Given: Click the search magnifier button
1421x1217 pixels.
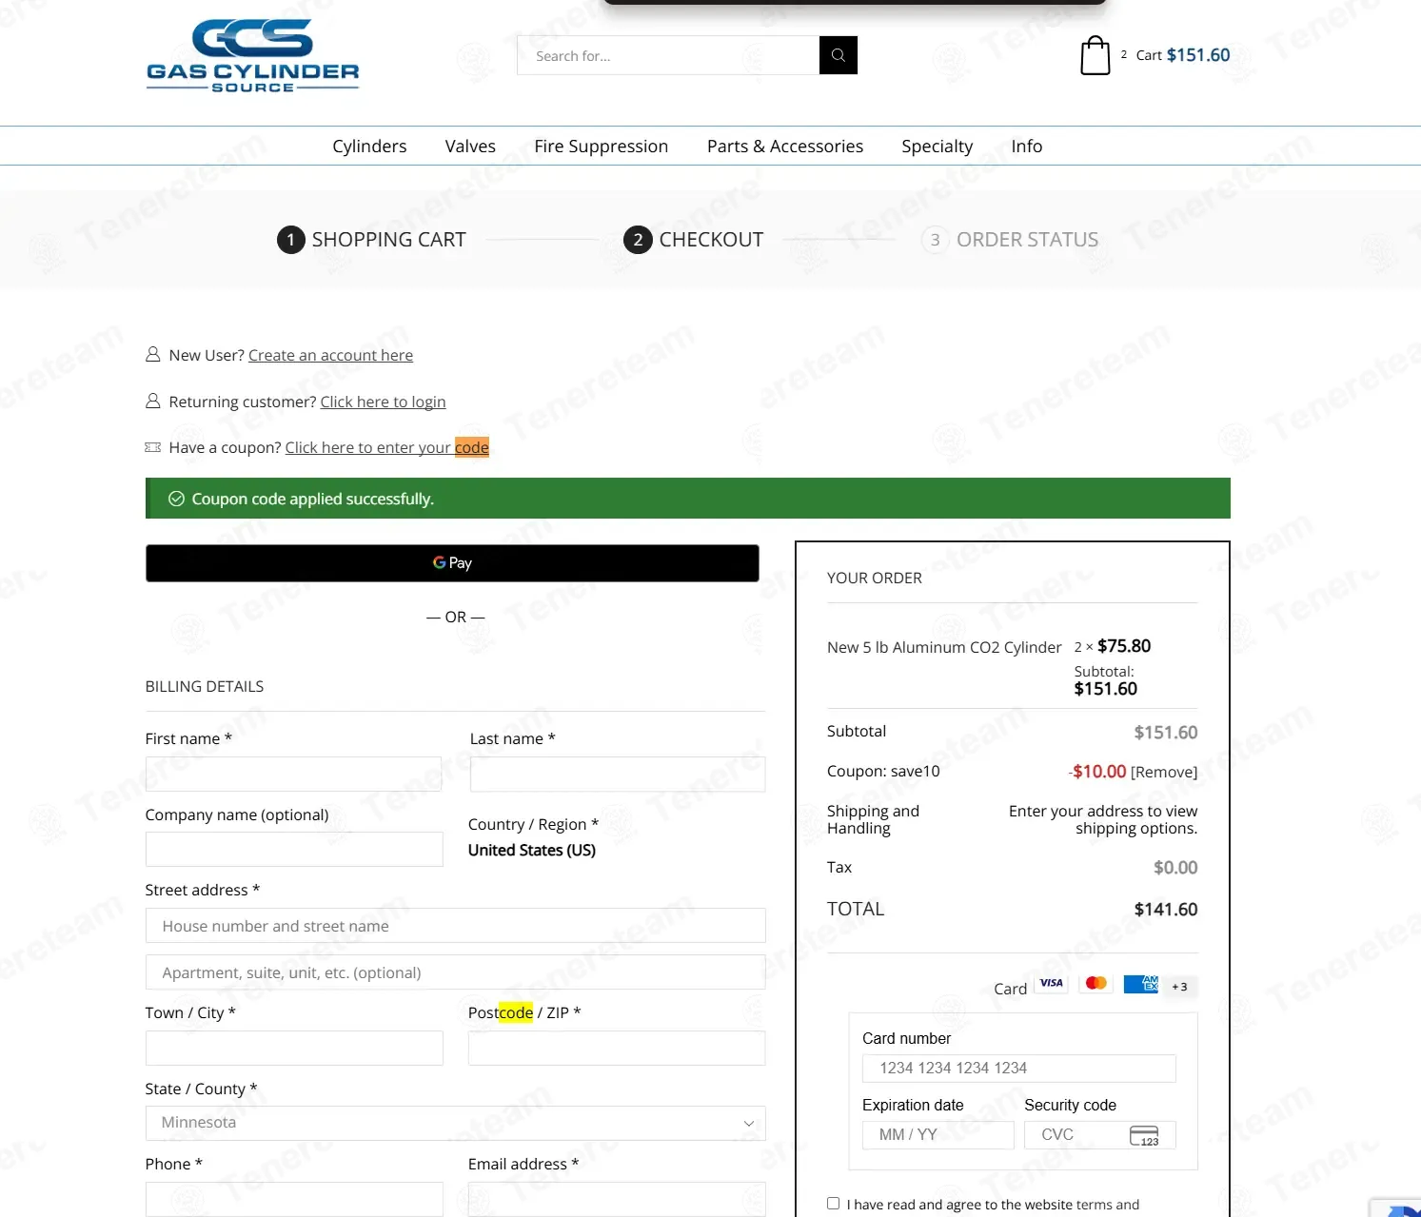Looking at the screenshot, I should point(839,55).
